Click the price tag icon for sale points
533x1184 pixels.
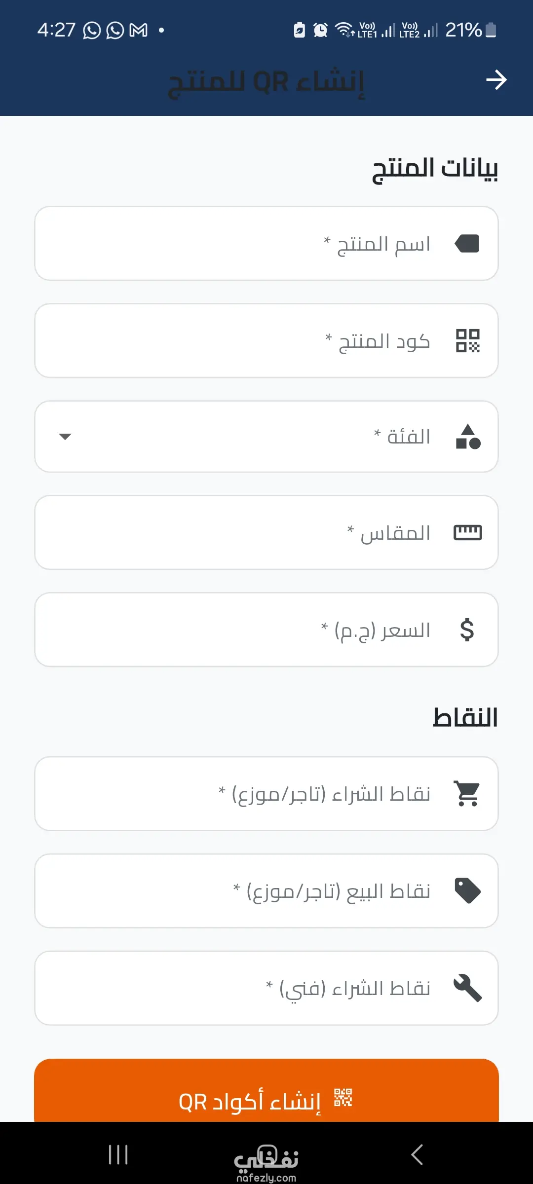(467, 891)
